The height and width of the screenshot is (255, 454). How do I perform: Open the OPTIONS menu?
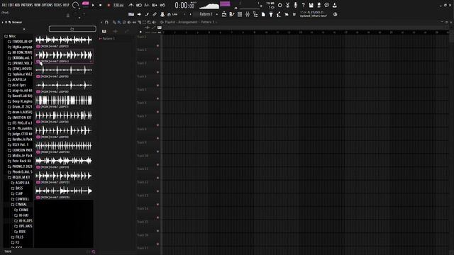pos(48,5)
